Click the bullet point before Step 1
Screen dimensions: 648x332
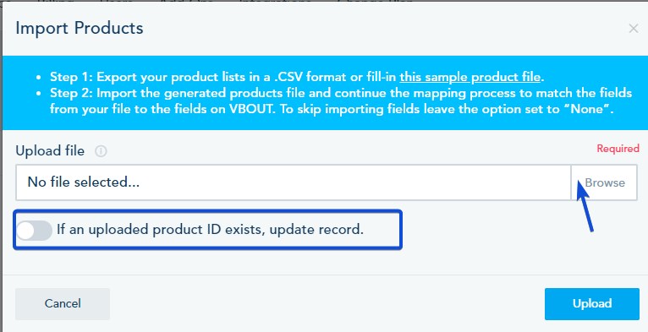click(x=39, y=78)
